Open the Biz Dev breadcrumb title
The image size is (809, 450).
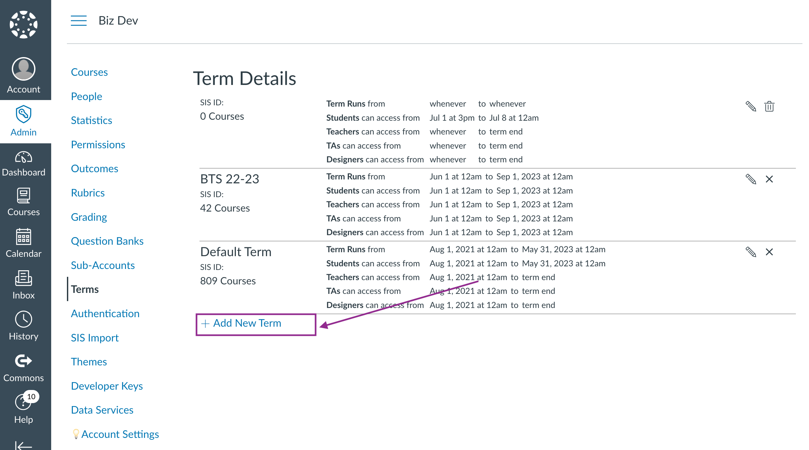pos(118,21)
